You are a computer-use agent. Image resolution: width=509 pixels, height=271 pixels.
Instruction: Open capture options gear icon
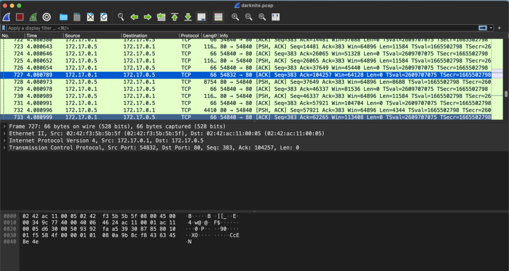47,17
